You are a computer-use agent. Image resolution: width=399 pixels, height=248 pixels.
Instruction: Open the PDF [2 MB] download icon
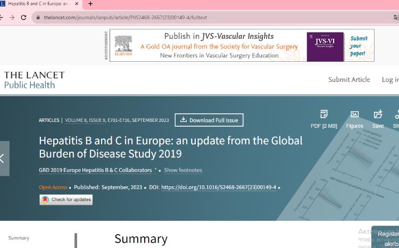point(324,114)
